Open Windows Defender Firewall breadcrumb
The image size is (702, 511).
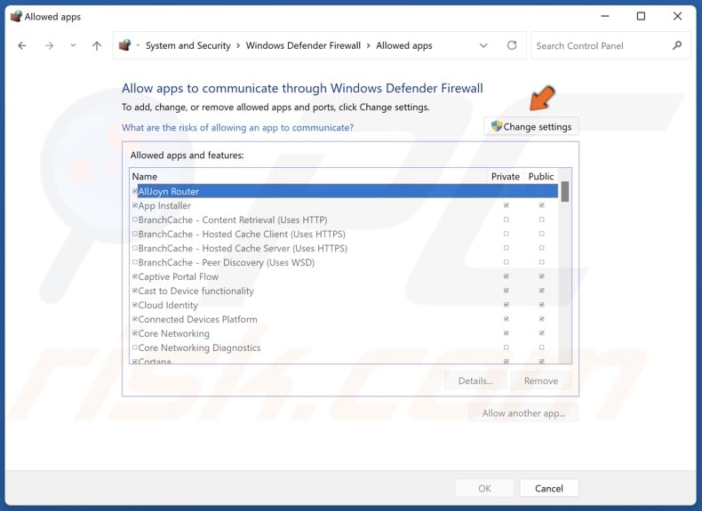[x=303, y=45]
